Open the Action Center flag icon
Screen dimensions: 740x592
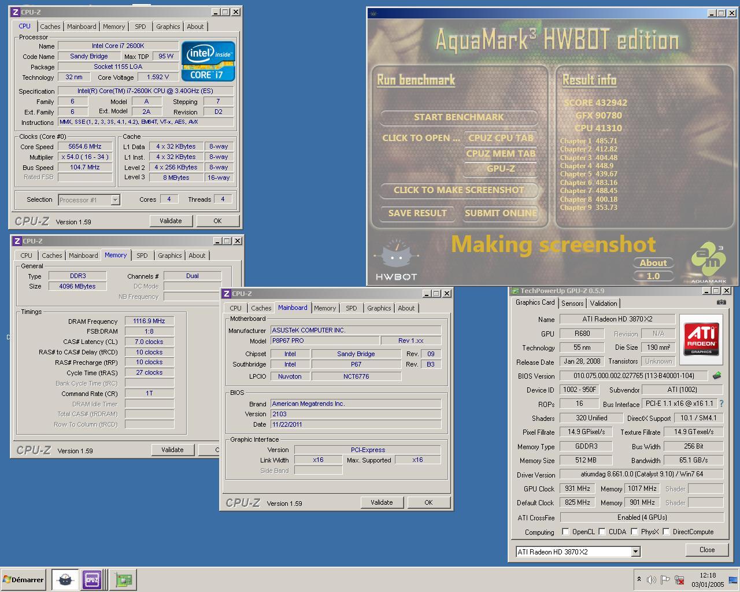pyautogui.click(x=665, y=580)
